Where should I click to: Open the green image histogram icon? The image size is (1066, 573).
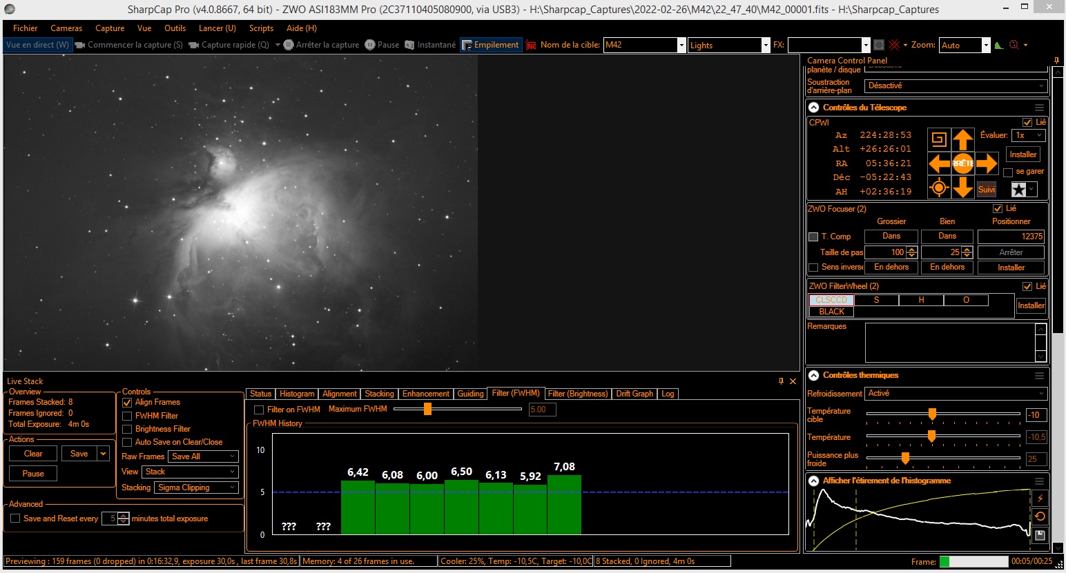click(x=998, y=46)
